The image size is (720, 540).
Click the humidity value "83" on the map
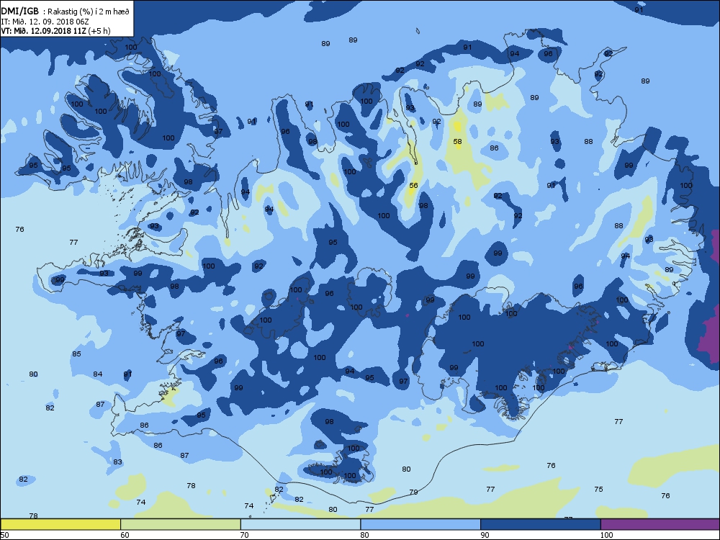pos(117,462)
